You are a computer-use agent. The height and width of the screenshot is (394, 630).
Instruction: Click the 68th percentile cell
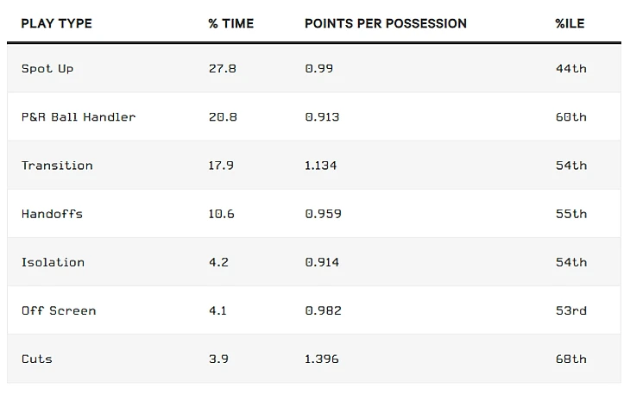pos(570,358)
